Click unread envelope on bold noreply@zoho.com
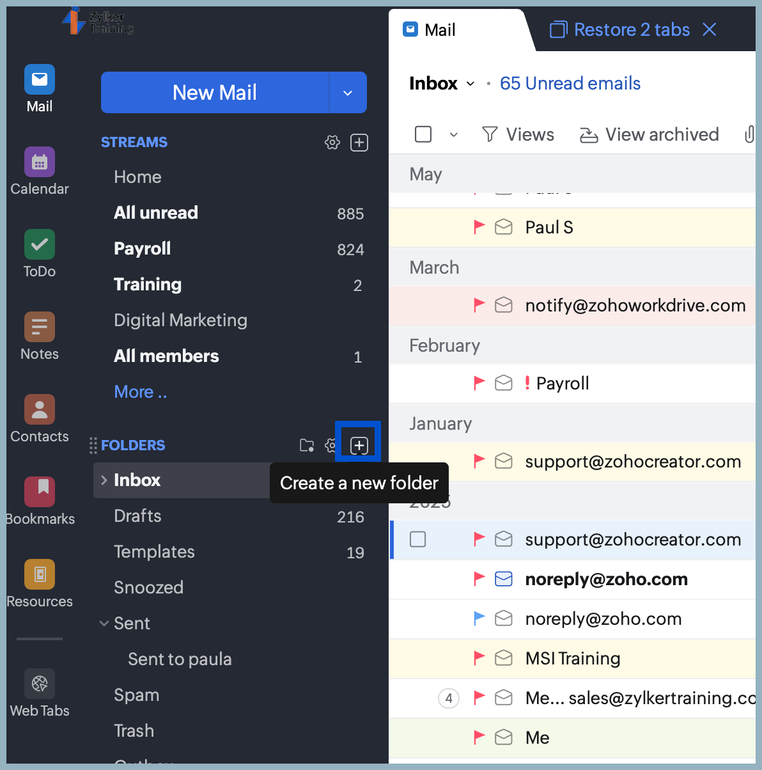Screen dimensions: 762x770 pos(504,579)
